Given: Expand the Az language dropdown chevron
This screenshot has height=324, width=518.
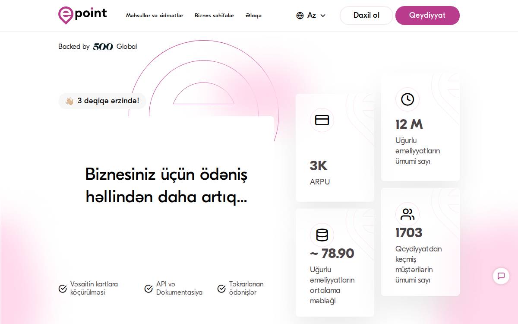Looking at the screenshot, I should point(323,16).
